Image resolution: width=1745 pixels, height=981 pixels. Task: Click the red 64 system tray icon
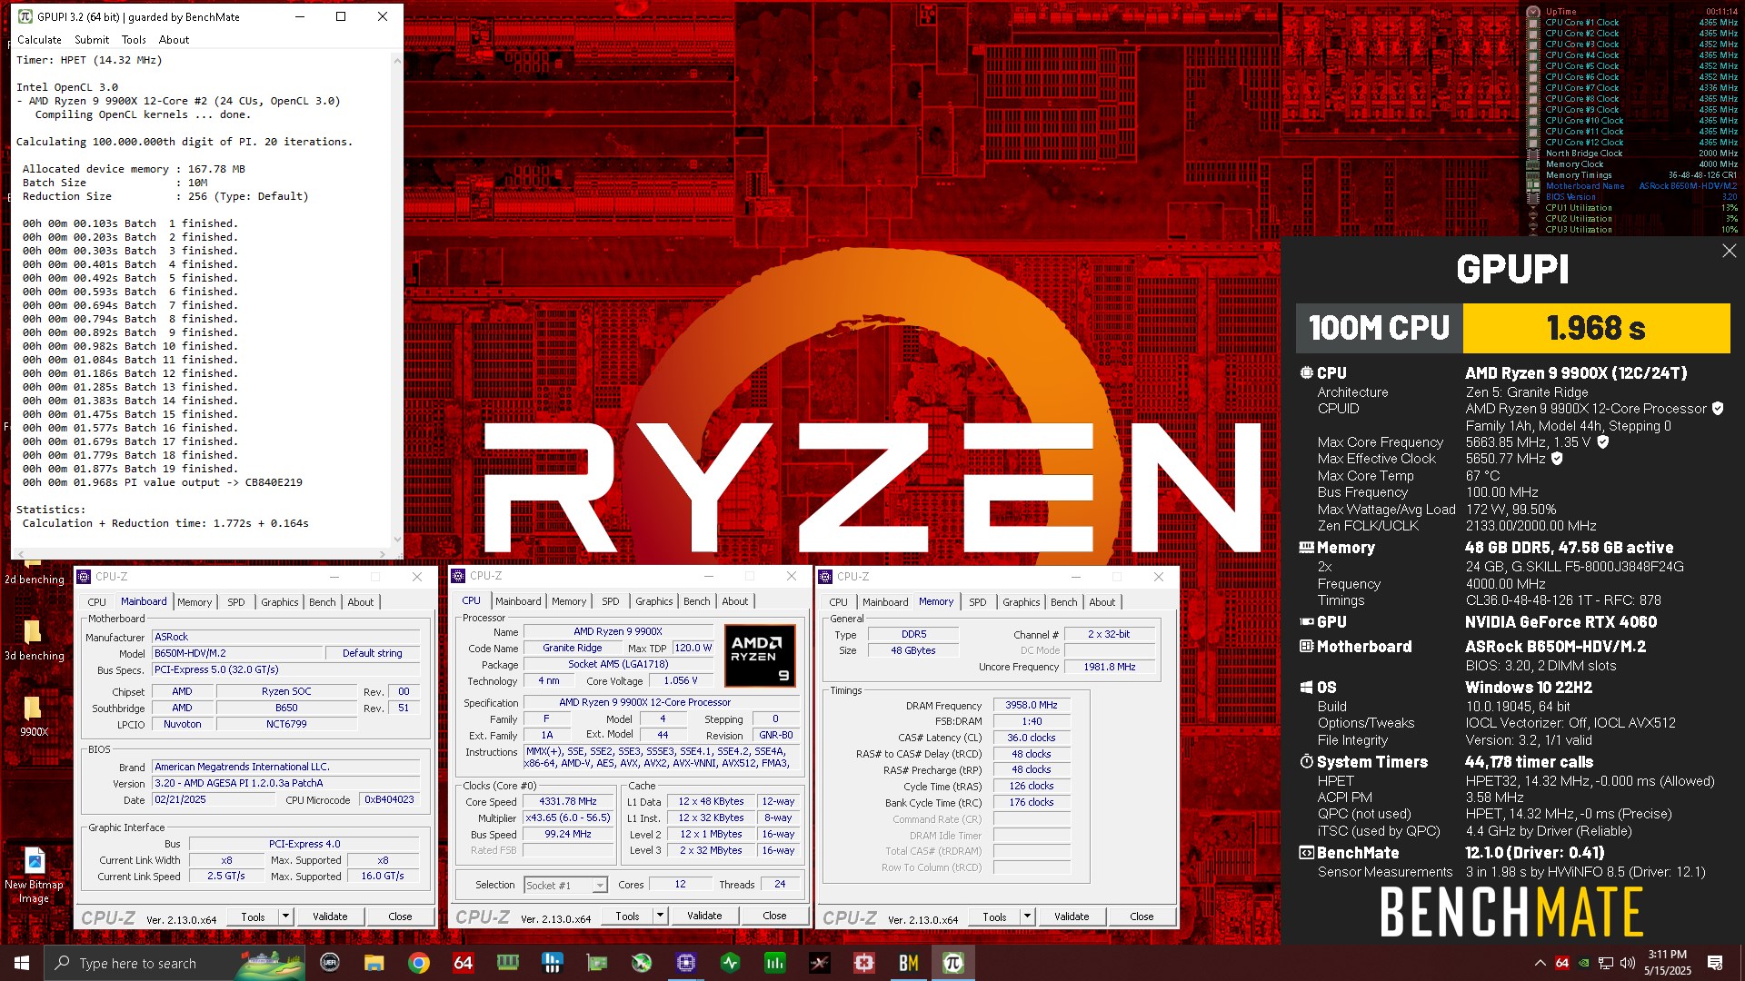point(1562,963)
